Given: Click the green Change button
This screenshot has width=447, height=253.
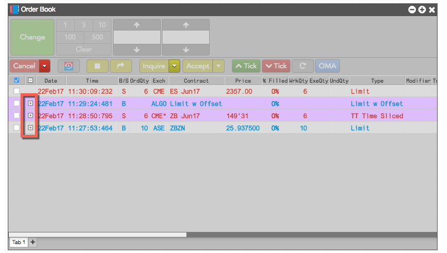Looking at the screenshot, I should click(32, 37).
